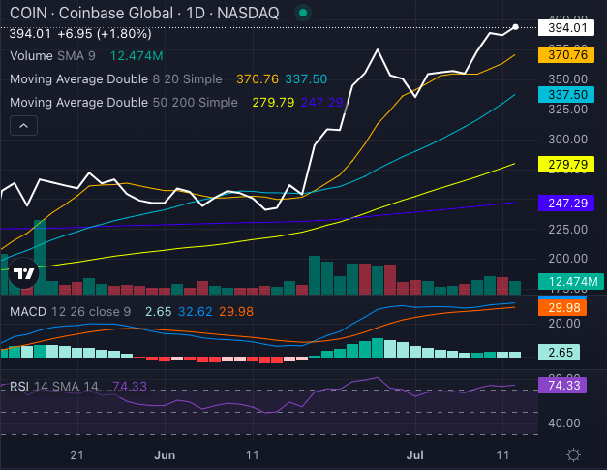Image resolution: width=607 pixels, height=470 pixels.
Task: Open chart settings gear icon
Action: [573, 454]
